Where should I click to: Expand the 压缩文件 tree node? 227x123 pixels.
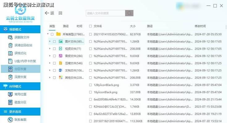[x=50, y=63]
